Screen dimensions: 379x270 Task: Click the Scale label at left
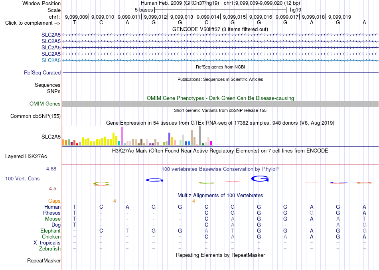[54, 10]
